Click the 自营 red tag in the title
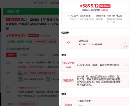 [8, 20]
